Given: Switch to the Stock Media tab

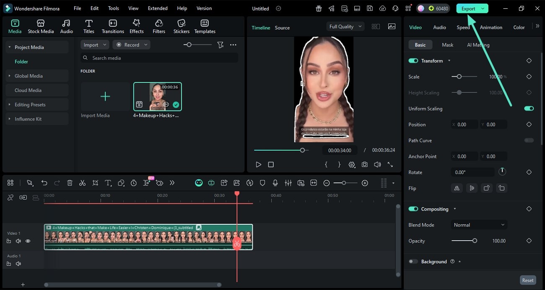Looking at the screenshot, I should click(41, 26).
